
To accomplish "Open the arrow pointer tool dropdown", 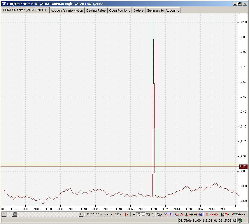I will click(x=159, y=214).
